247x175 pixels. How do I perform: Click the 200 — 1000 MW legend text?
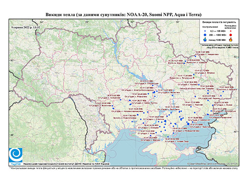pyautogui.click(x=218, y=35)
